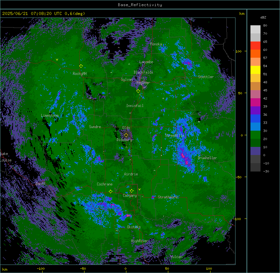Select the Didsbury town label
This screenshot has height=273, width=280.
point(124,140)
